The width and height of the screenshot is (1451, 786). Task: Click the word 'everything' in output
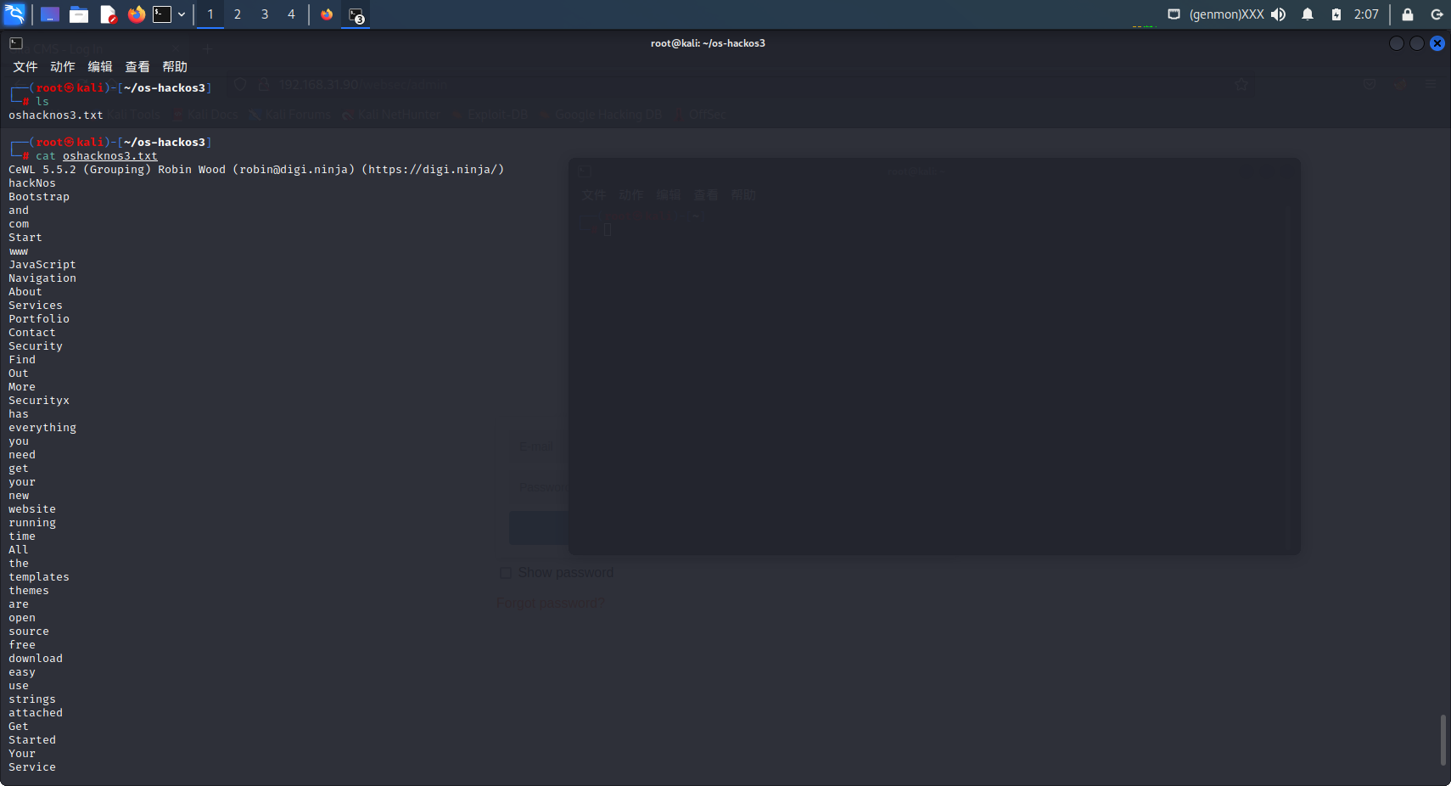click(42, 428)
